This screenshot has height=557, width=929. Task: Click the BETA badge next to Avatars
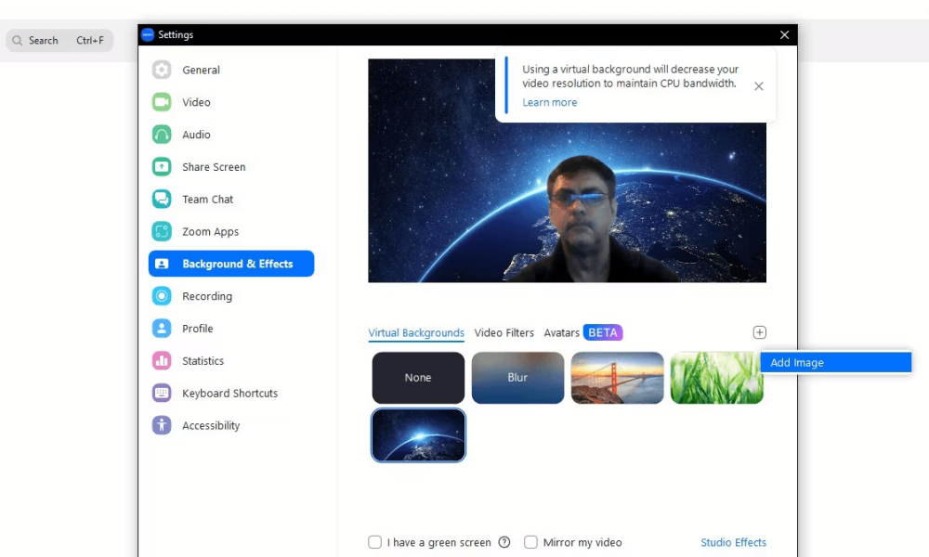click(603, 332)
